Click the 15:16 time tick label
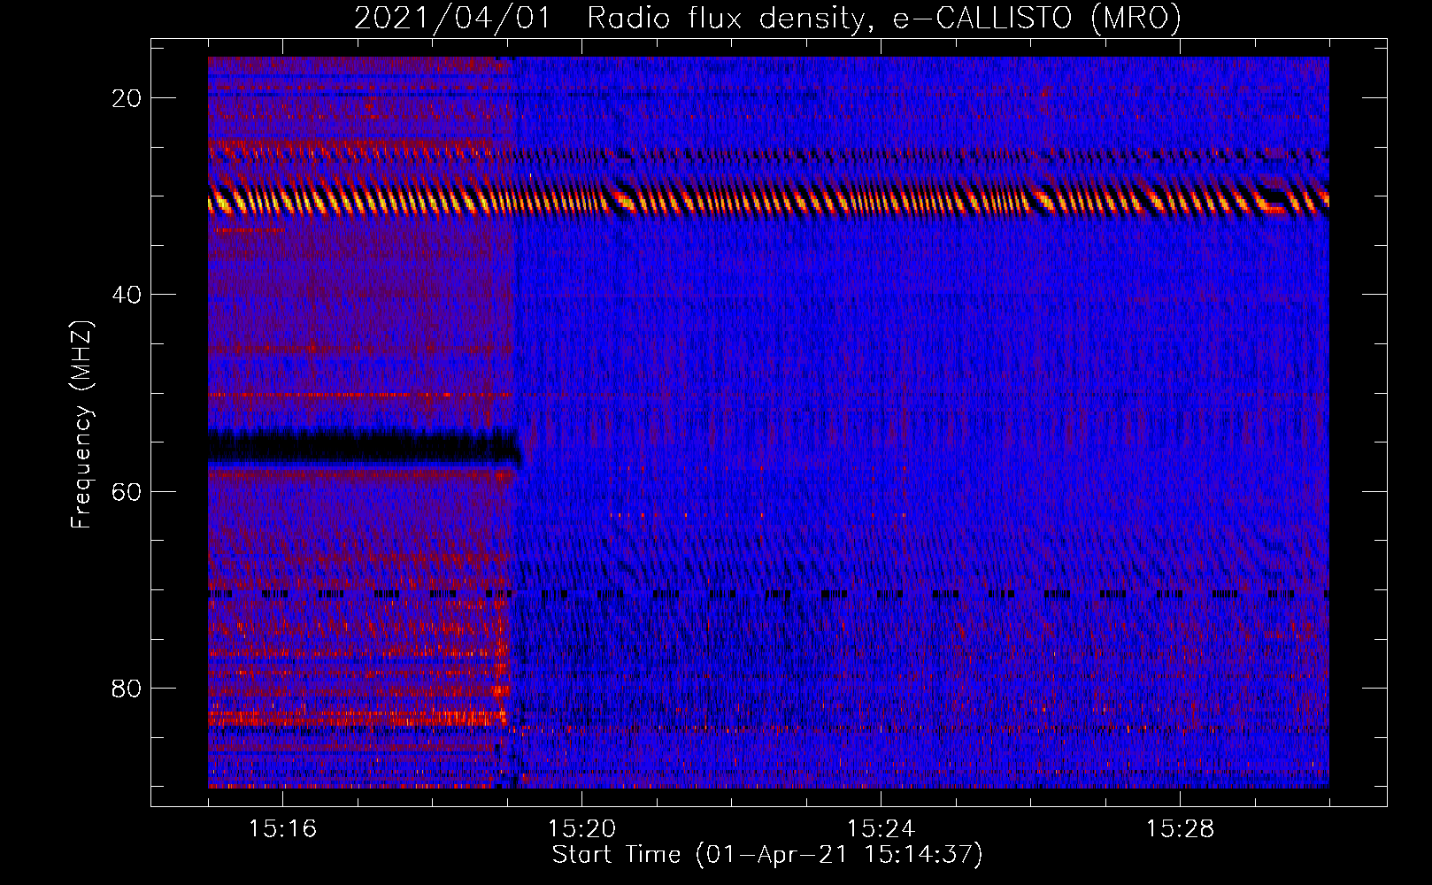1432x885 pixels. tap(282, 828)
